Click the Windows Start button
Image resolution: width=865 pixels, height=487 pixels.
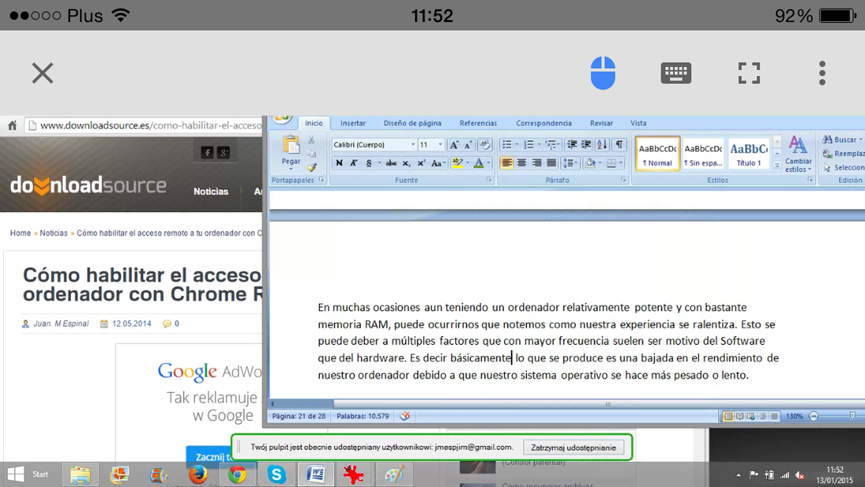point(28,474)
